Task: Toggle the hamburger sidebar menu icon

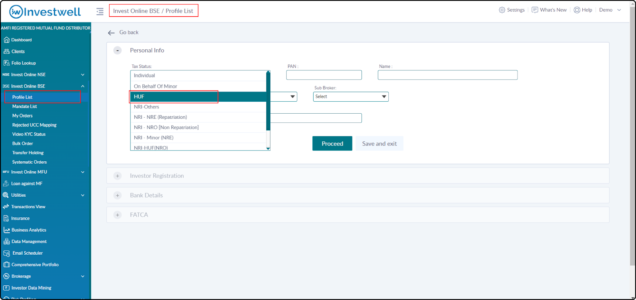Action: pyautogui.click(x=100, y=12)
